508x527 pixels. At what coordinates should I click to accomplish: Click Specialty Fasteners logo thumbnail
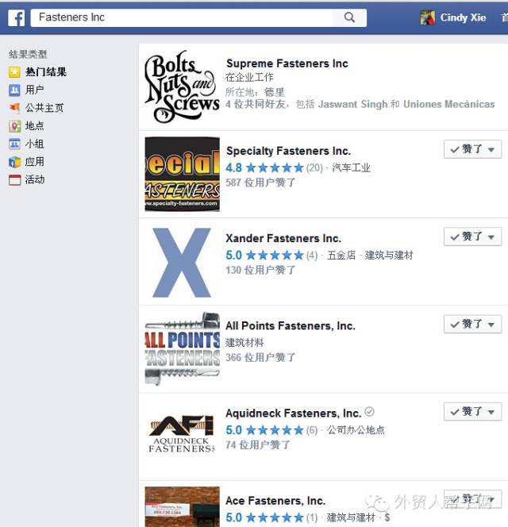(x=183, y=174)
